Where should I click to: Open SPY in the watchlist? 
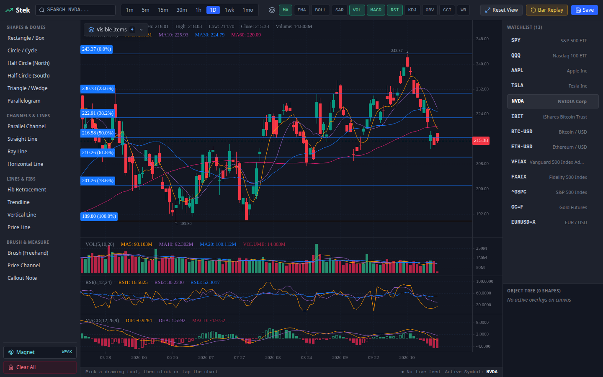click(552, 41)
